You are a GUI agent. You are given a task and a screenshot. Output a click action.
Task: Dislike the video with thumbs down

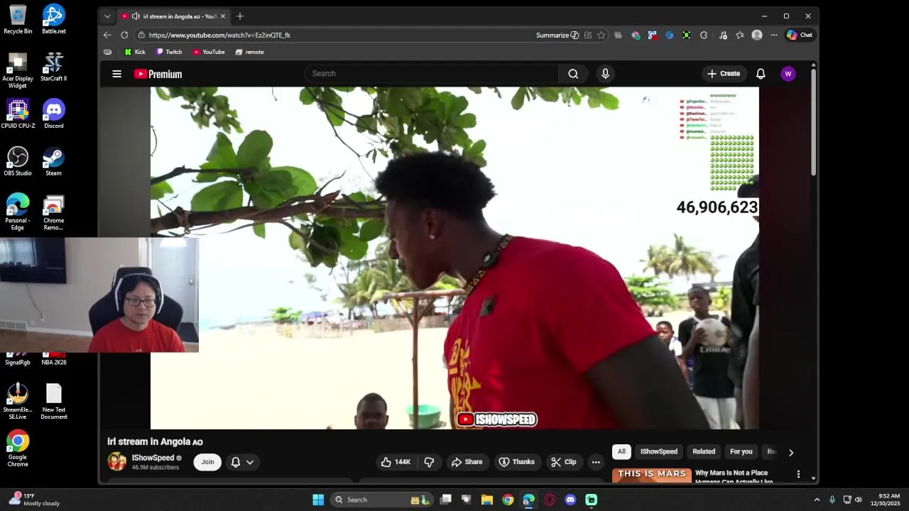coord(429,462)
